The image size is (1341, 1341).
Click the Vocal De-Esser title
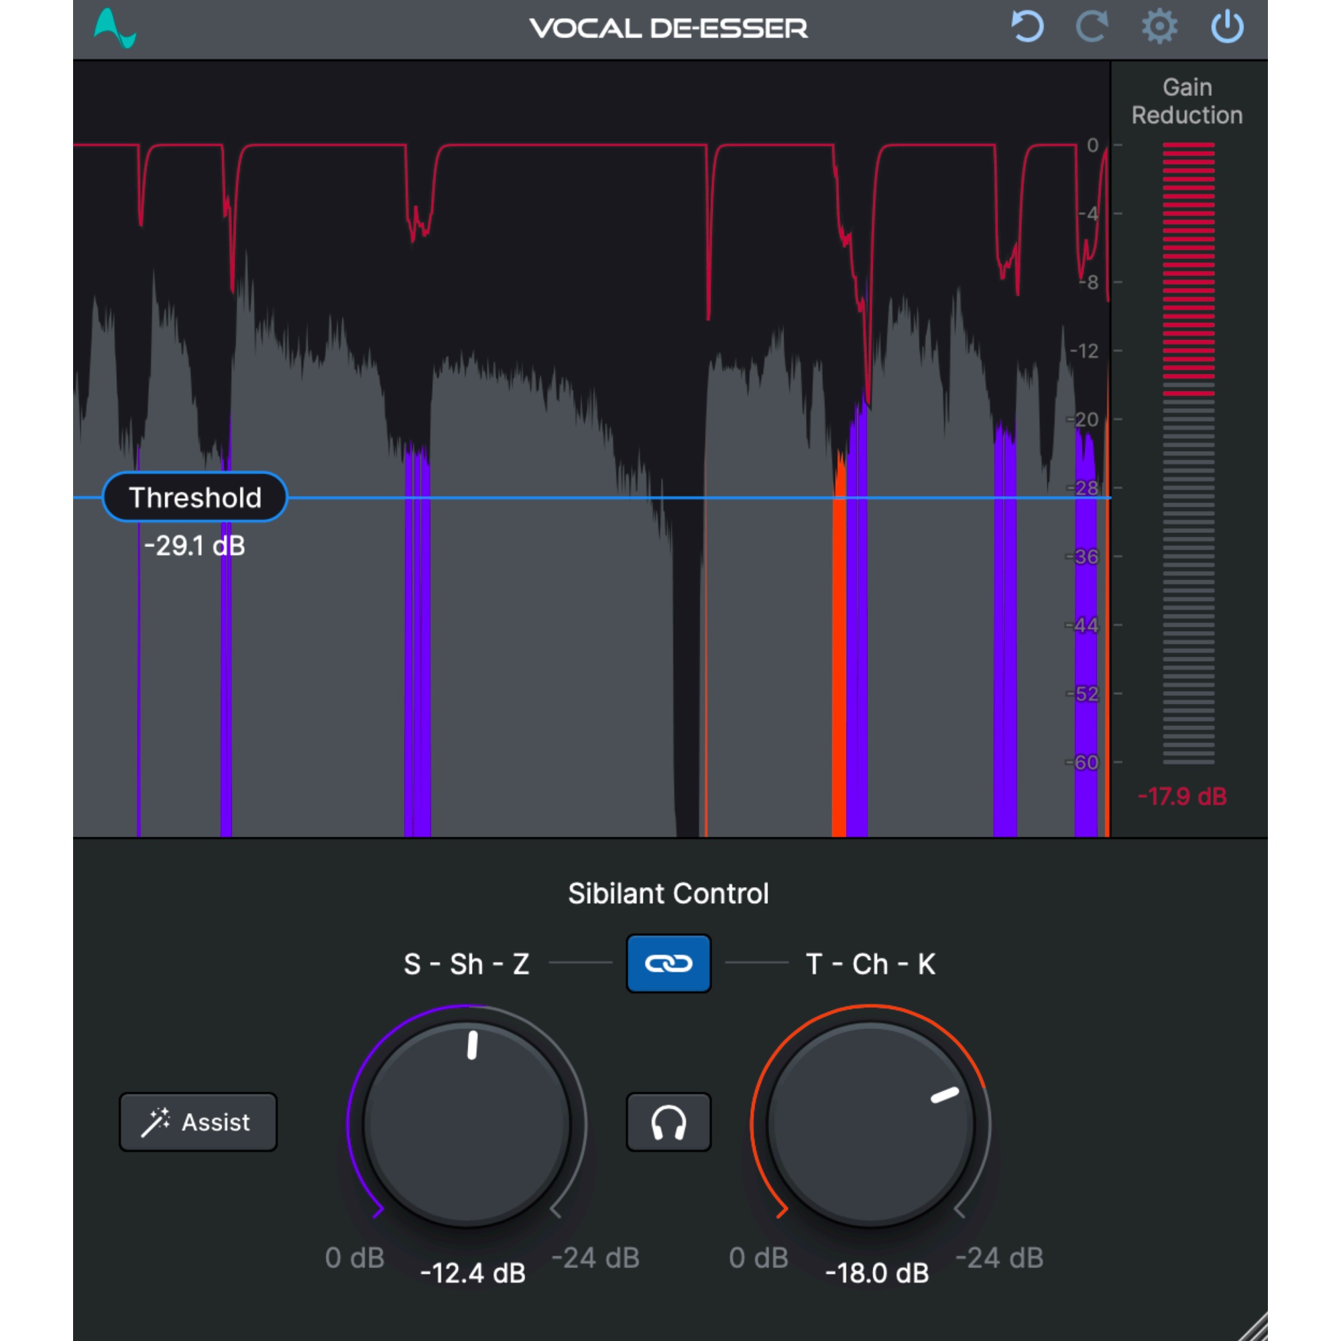pyautogui.click(x=668, y=27)
